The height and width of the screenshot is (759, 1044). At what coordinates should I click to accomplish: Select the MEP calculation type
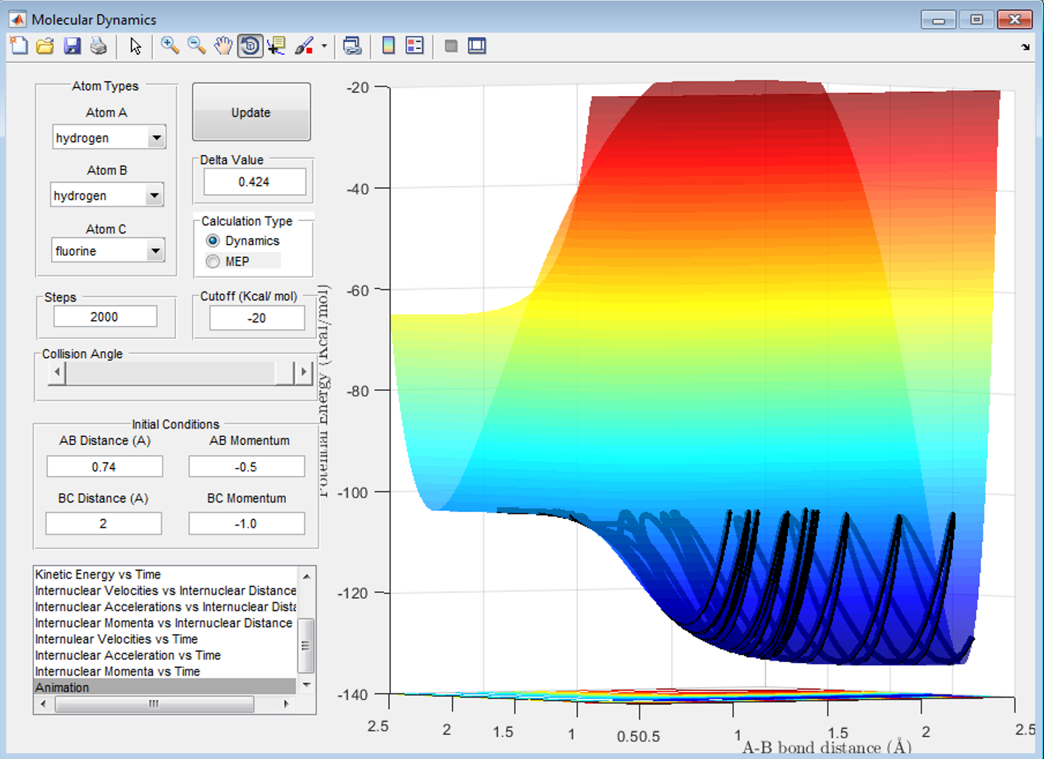pos(214,262)
